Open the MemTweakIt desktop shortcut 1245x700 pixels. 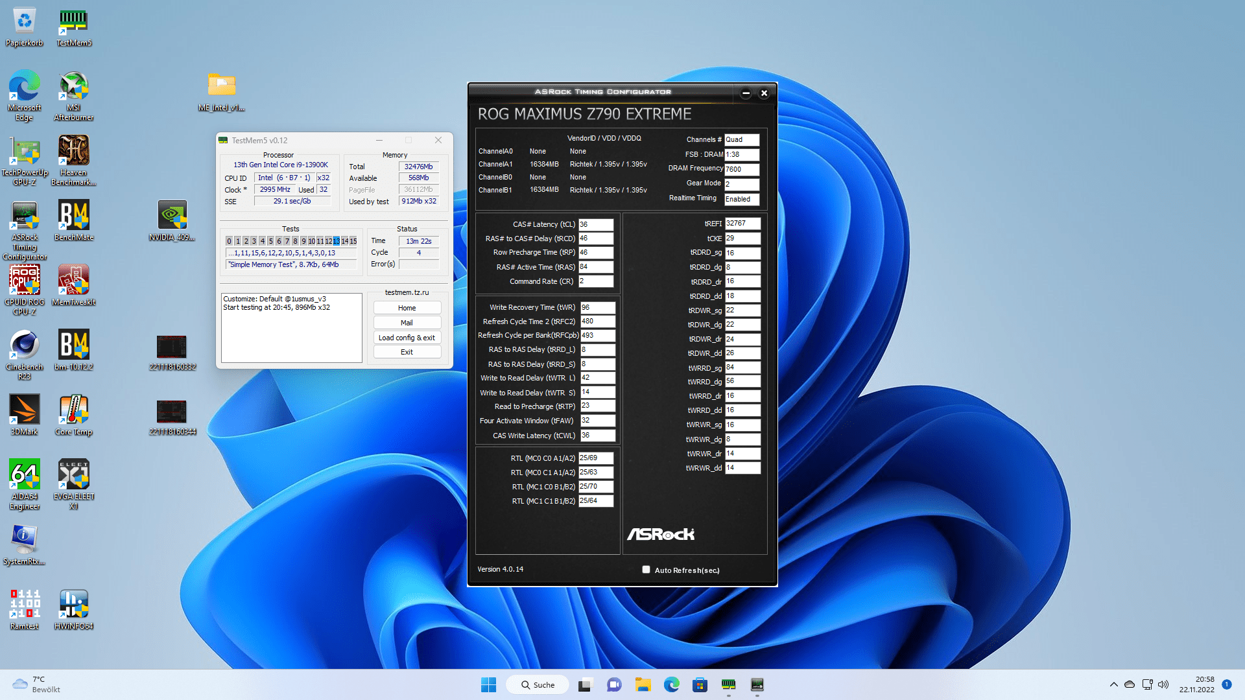click(73, 286)
